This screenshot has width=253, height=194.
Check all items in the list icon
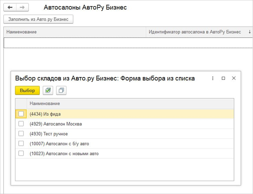pos(48,90)
